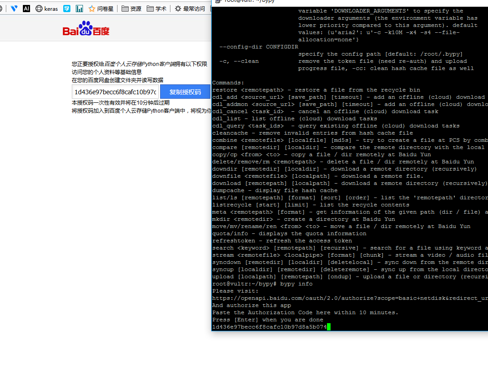The width and height of the screenshot is (488, 373).
Task: Click the 'listrecycle' command line
Action: pyautogui.click(x=310, y=205)
